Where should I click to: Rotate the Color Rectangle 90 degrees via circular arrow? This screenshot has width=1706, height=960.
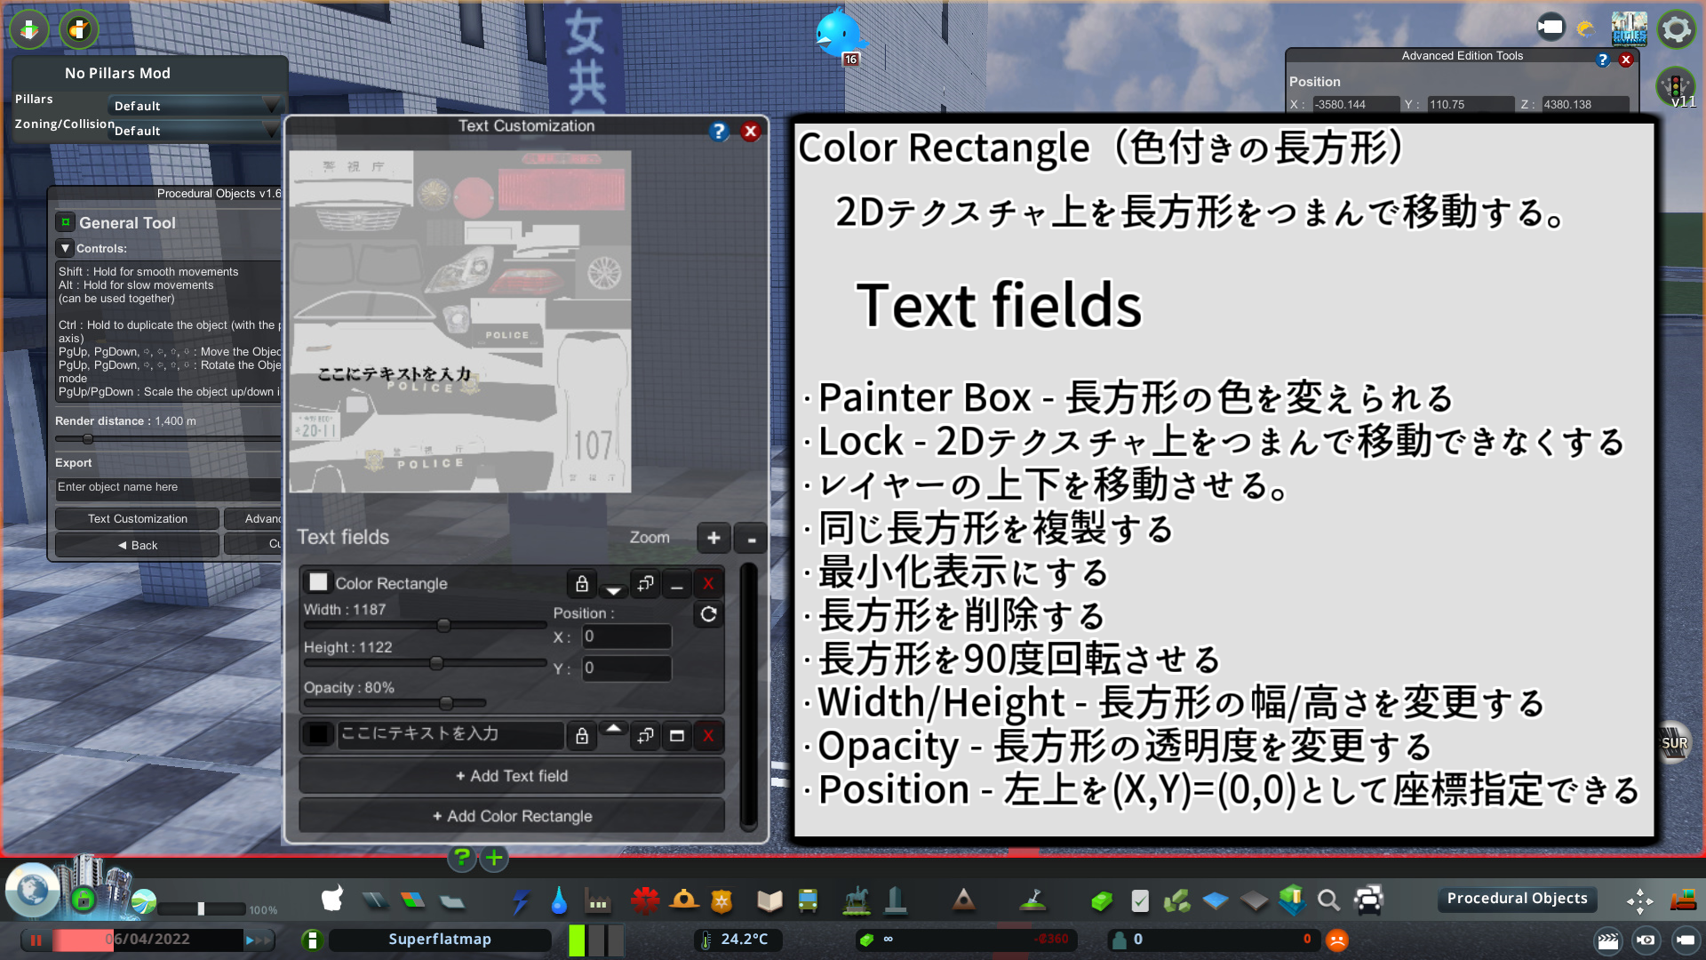[707, 613]
